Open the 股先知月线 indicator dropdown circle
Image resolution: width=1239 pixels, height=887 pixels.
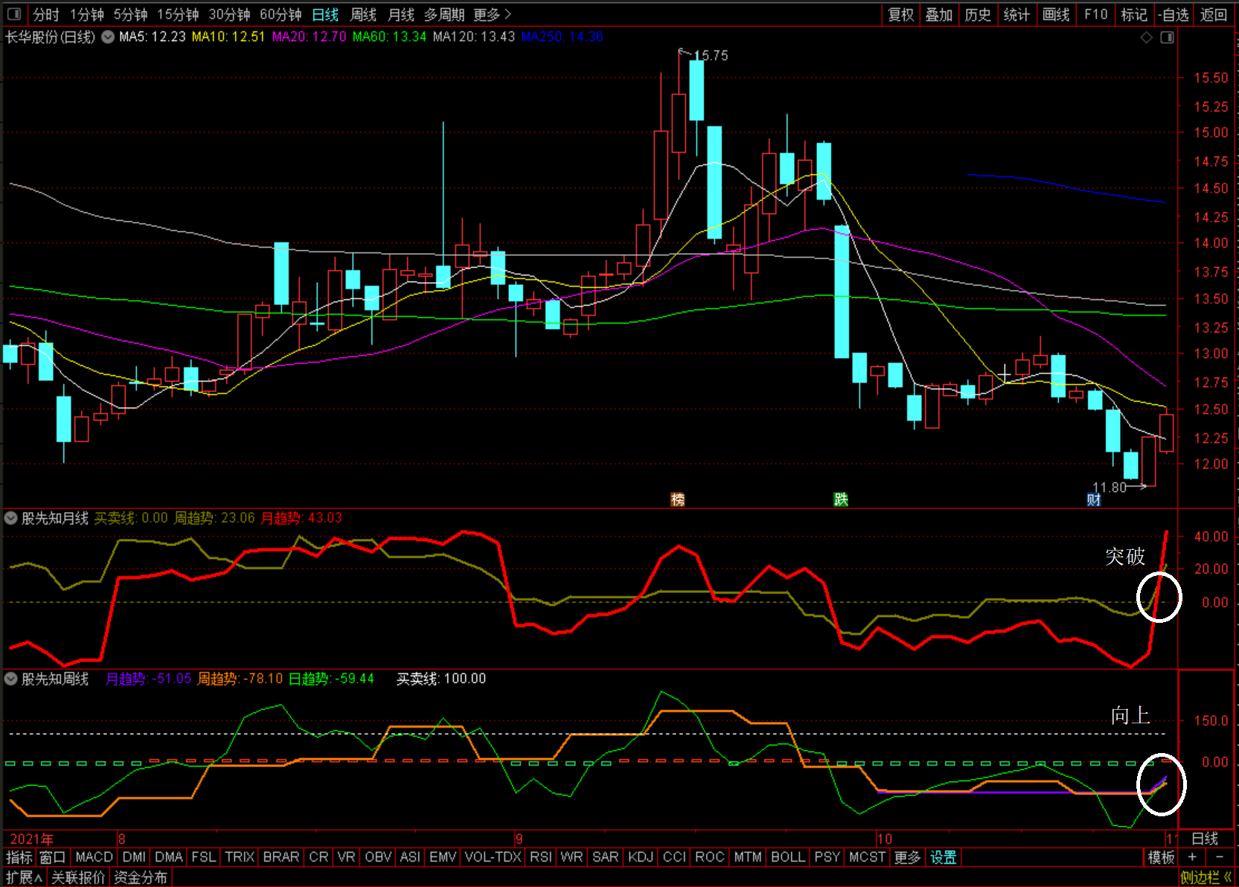(x=11, y=518)
